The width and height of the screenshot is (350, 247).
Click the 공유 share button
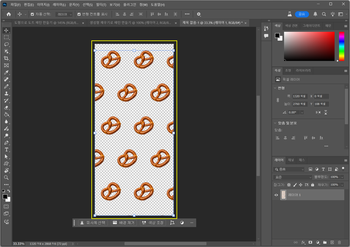(x=301, y=14)
